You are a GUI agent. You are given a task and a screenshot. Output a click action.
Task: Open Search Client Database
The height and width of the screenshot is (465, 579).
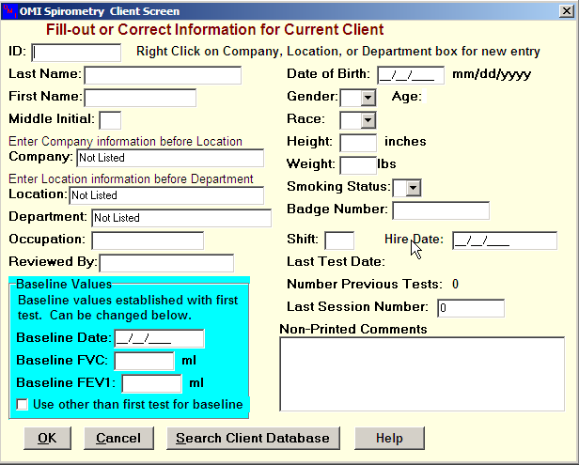pyautogui.click(x=253, y=438)
